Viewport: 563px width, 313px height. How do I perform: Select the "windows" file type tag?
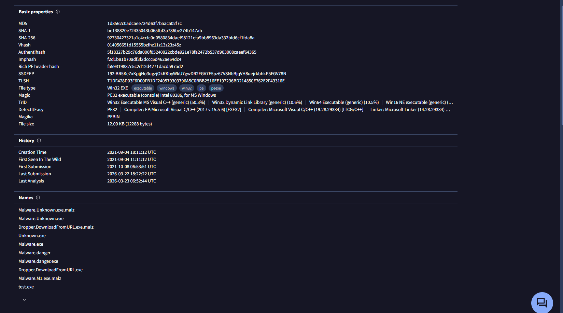[167, 88]
